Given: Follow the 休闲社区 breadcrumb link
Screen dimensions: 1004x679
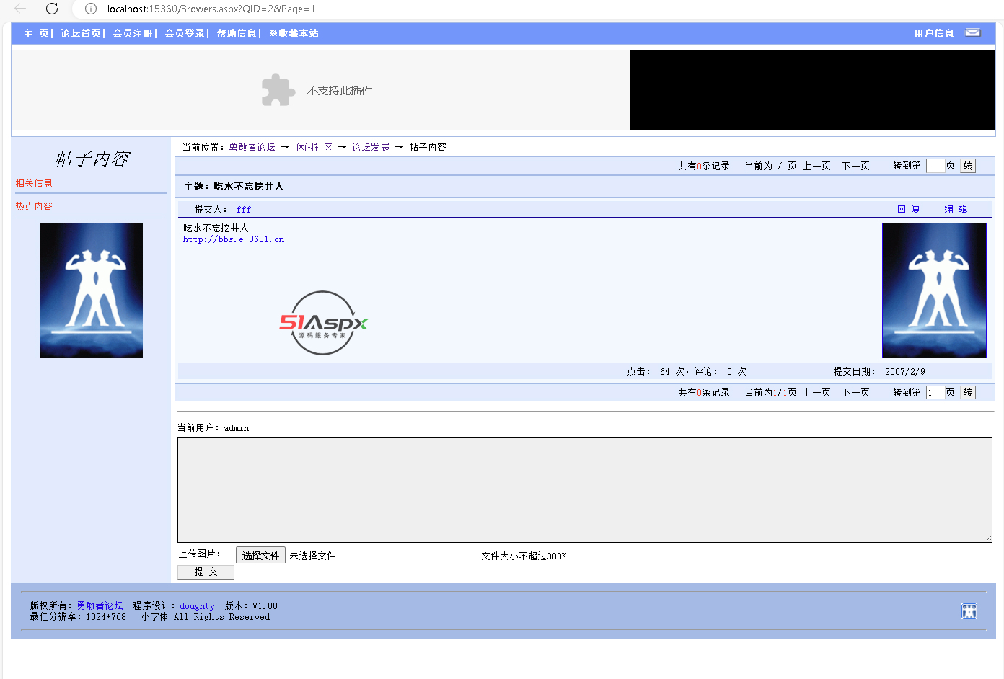Looking at the screenshot, I should point(314,147).
